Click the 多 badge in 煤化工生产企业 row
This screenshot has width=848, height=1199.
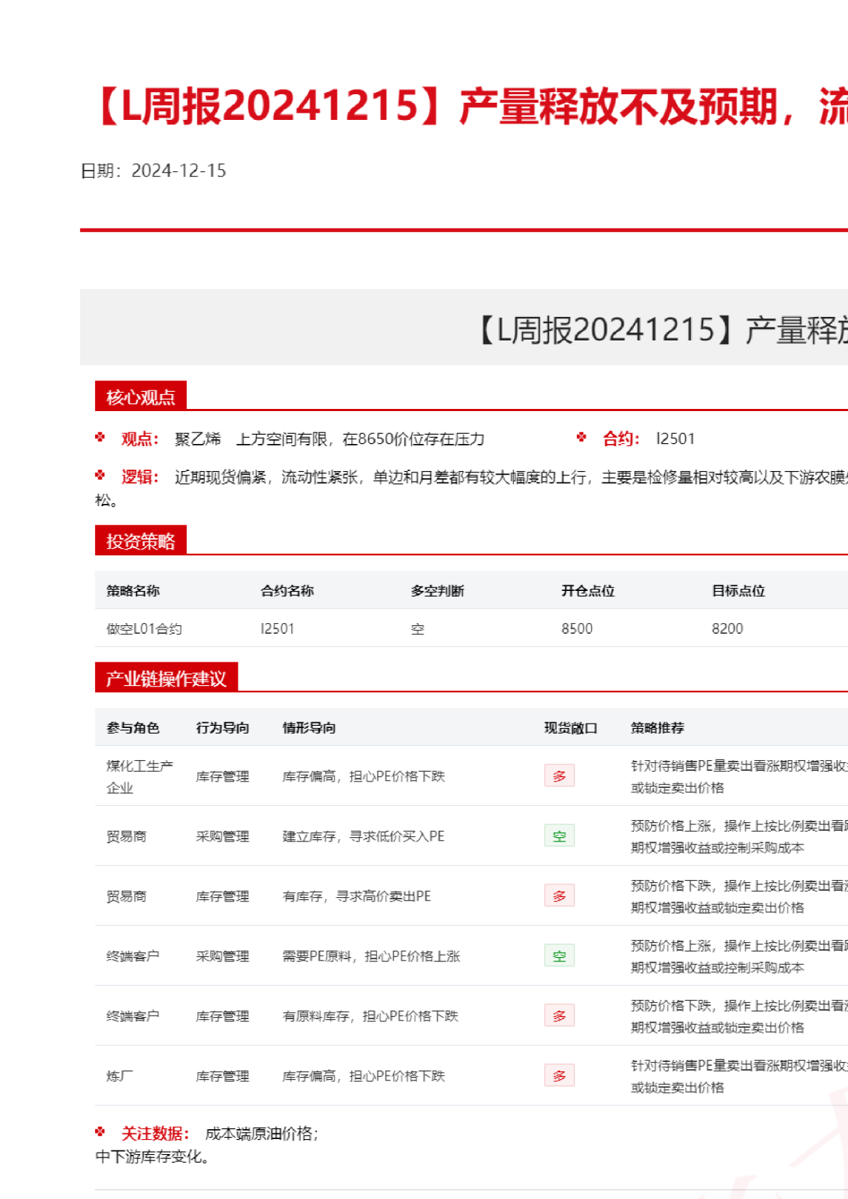(x=559, y=776)
